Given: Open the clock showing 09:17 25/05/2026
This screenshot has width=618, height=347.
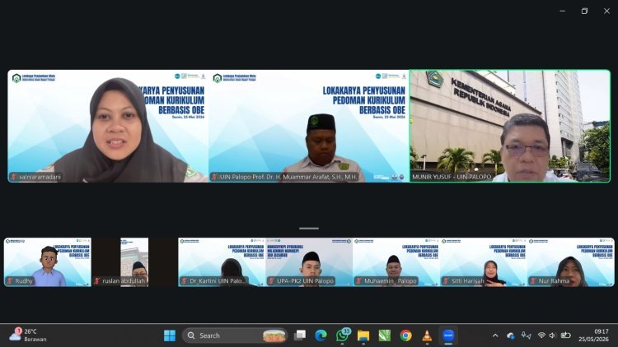Looking at the screenshot, I should [593, 335].
